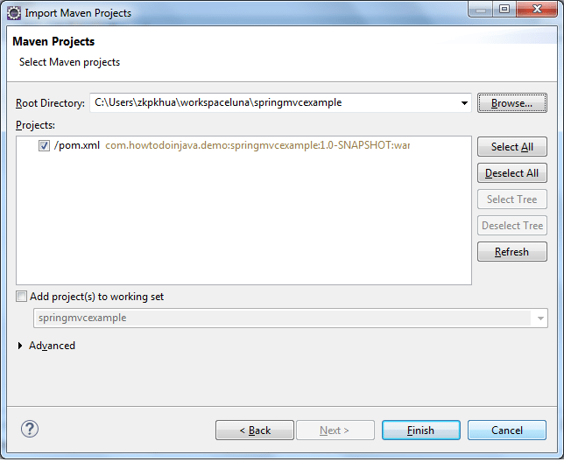Click Deselect All button
The height and width of the screenshot is (462, 564).
pos(511,173)
